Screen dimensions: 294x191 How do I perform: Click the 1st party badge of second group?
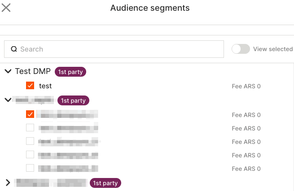pyautogui.click(x=74, y=100)
